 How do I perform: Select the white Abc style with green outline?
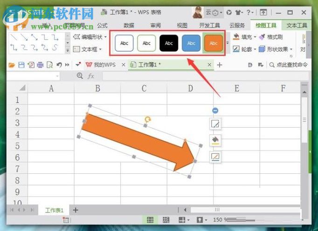[x=146, y=43]
